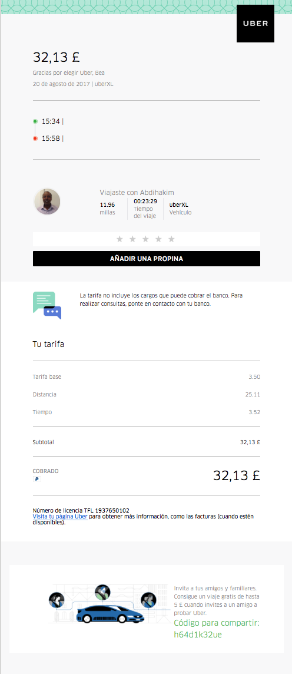The height and width of the screenshot is (674, 292).
Task: Click the Uber logo
Action: (255, 24)
